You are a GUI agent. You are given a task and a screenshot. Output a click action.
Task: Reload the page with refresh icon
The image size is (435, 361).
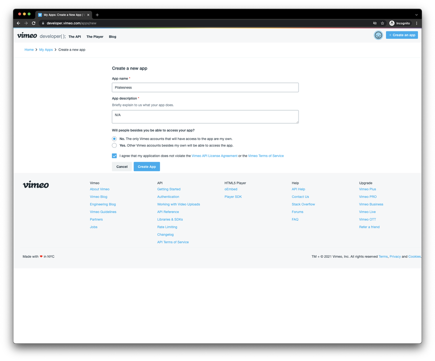pos(33,23)
